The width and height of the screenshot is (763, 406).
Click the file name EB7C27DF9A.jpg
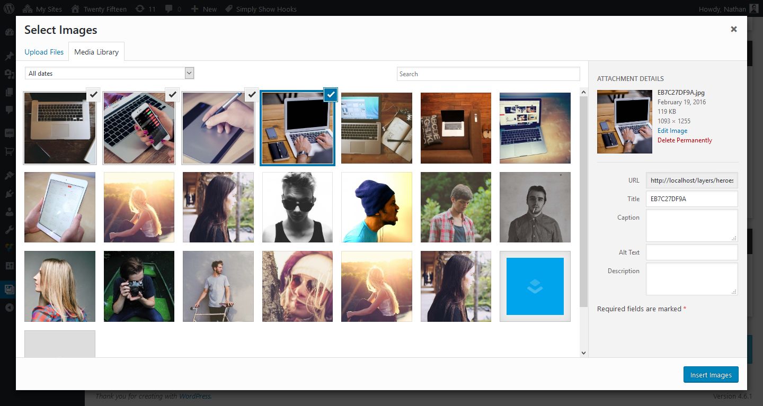pyautogui.click(x=681, y=93)
